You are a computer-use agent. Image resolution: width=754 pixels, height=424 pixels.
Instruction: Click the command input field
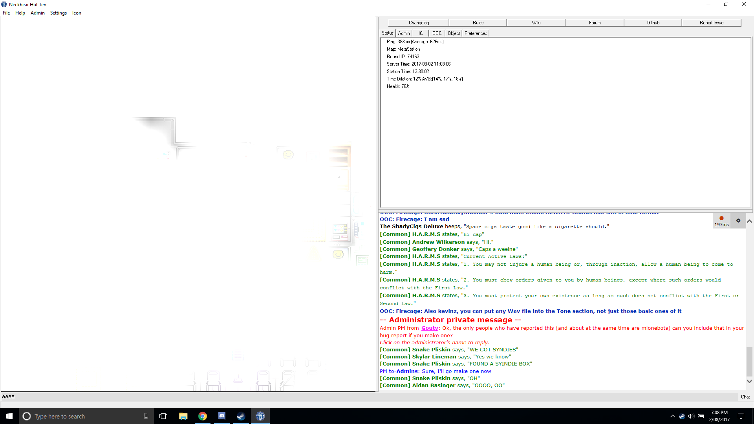369,397
